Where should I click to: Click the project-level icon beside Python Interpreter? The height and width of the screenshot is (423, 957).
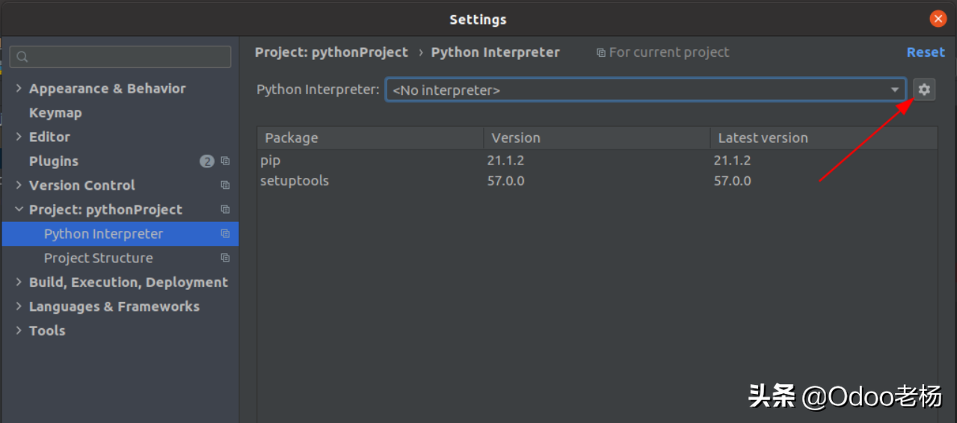(225, 233)
